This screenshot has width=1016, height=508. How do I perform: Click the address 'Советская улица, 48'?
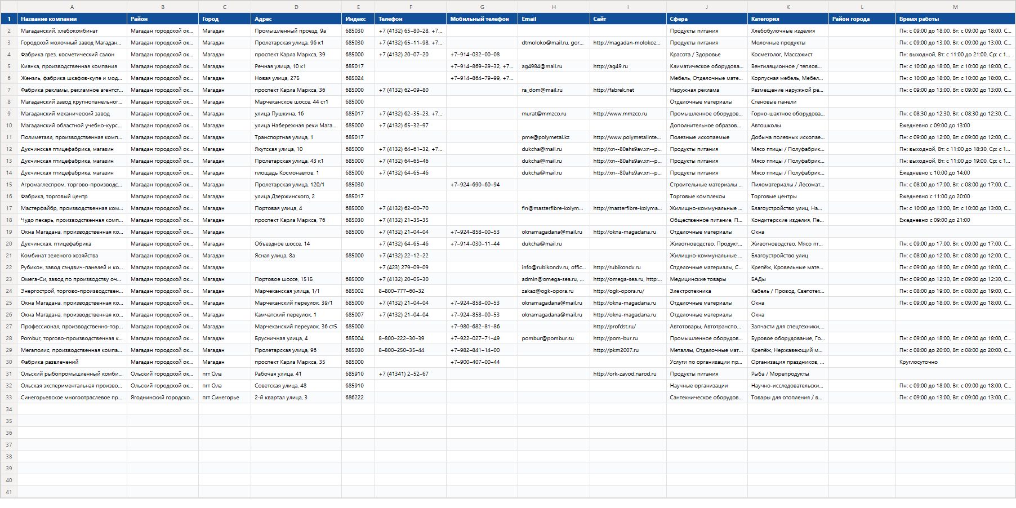click(x=296, y=386)
